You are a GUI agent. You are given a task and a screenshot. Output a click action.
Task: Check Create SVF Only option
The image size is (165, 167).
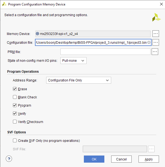click(15, 140)
